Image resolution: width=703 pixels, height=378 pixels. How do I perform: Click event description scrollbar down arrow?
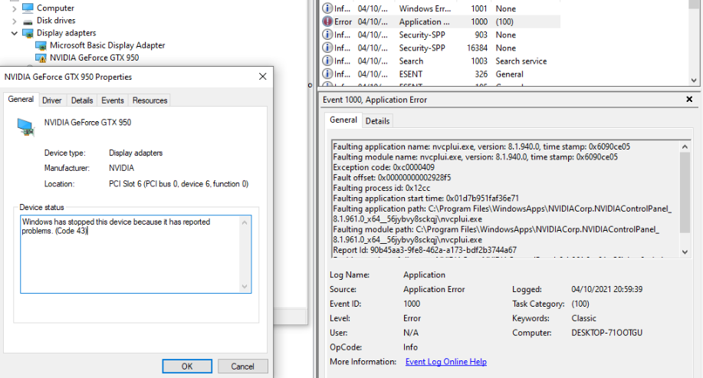coord(685,252)
